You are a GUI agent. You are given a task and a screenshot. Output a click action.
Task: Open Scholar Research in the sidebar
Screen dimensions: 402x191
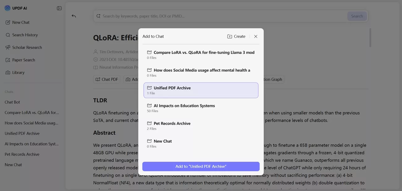27,47
